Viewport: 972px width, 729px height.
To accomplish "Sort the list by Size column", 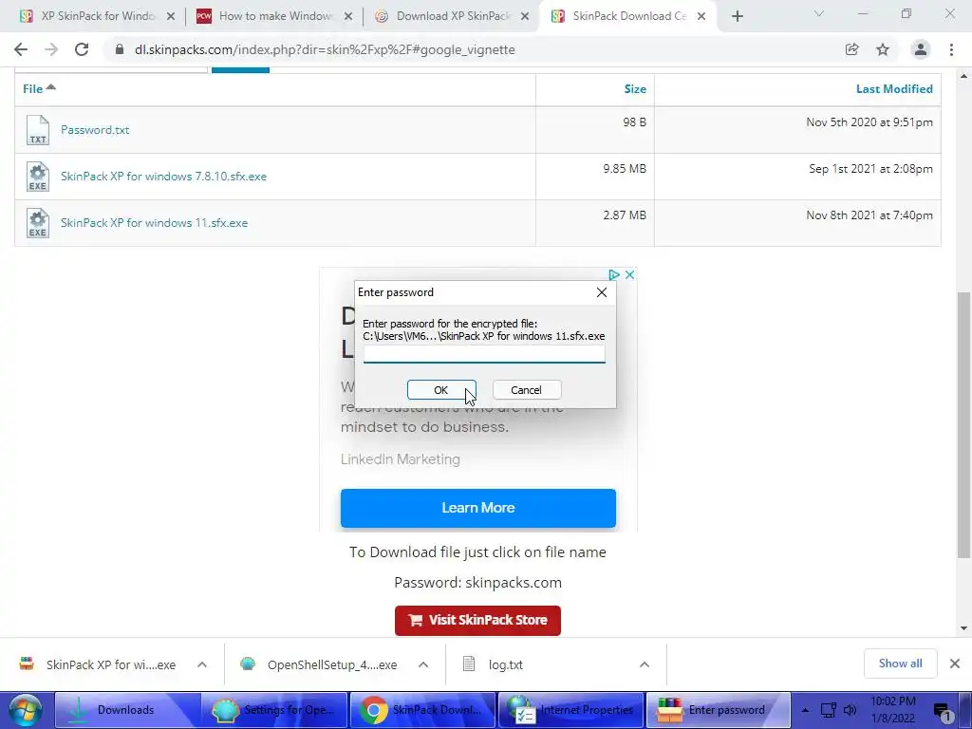I will [635, 88].
